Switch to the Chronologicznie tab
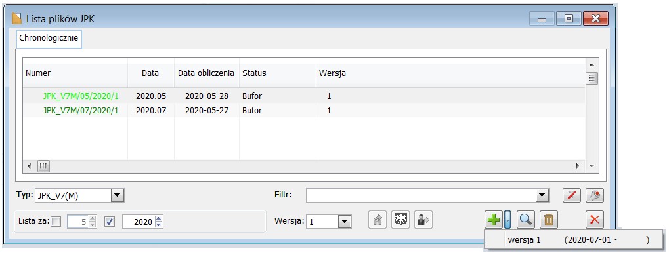The image size is (669, 253). coord(49,38)
